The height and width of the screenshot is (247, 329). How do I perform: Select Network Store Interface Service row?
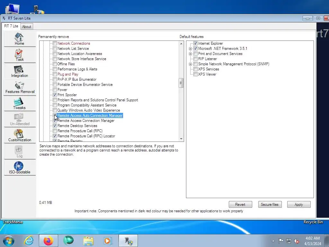[82, 59]
